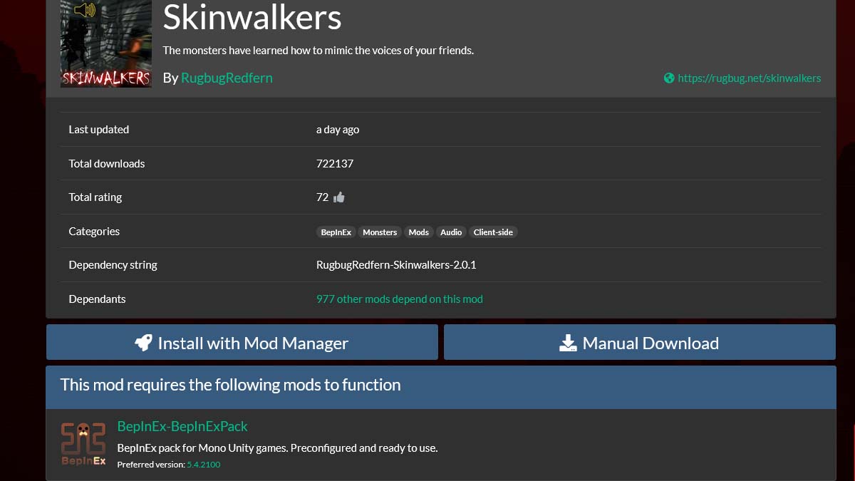Click the BepInEx logo thumbnail
The width and height of the screenshot is (855, 481).
(83, 443)
